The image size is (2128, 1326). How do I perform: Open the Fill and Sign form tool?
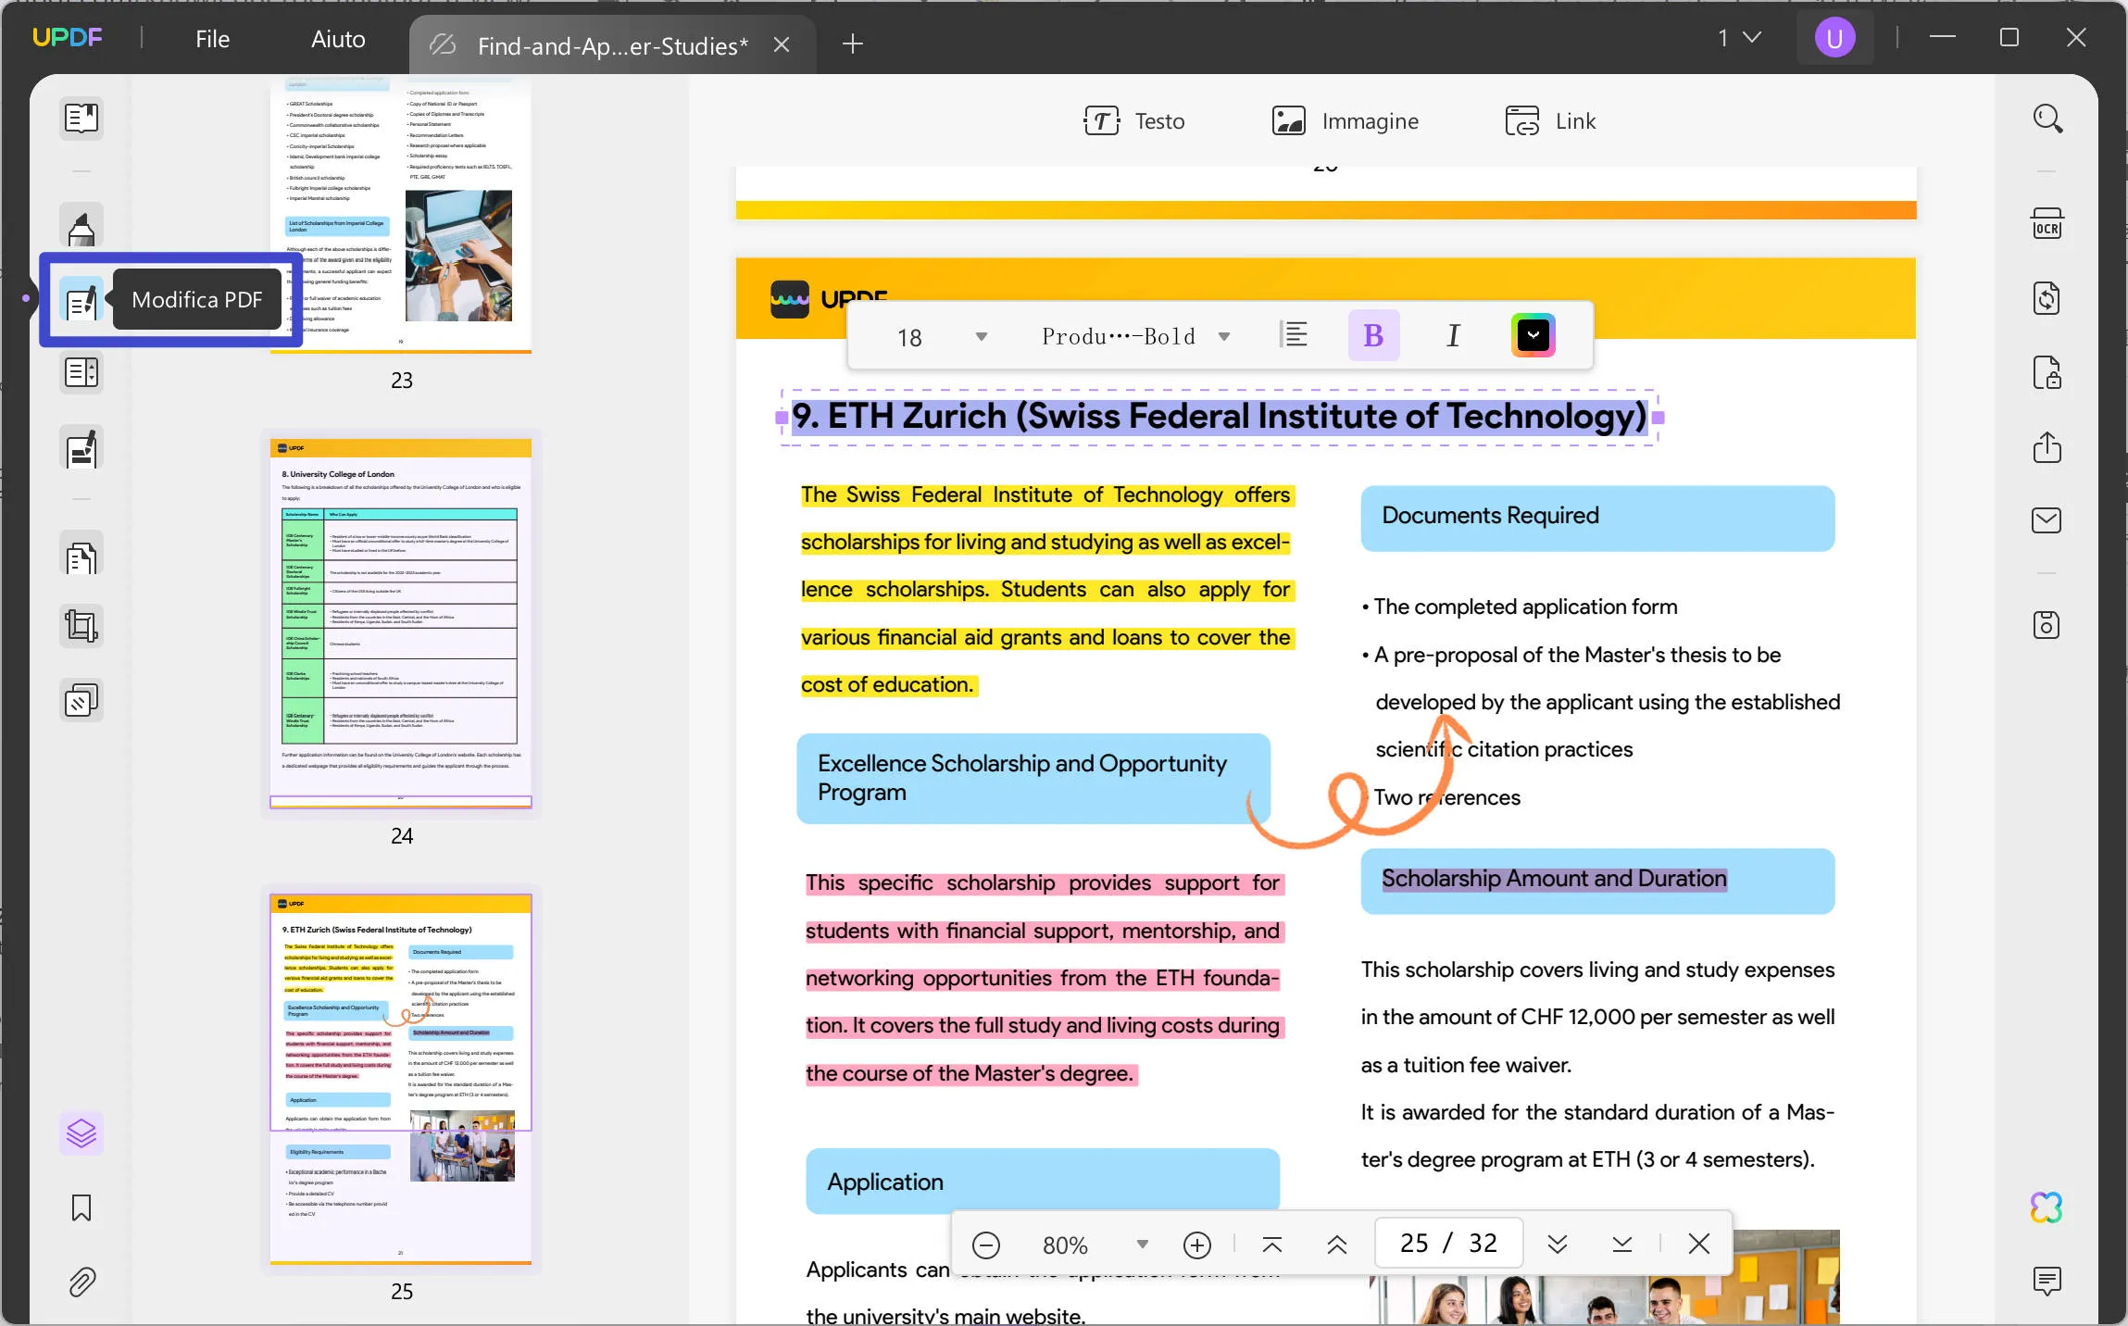[81, 449]
